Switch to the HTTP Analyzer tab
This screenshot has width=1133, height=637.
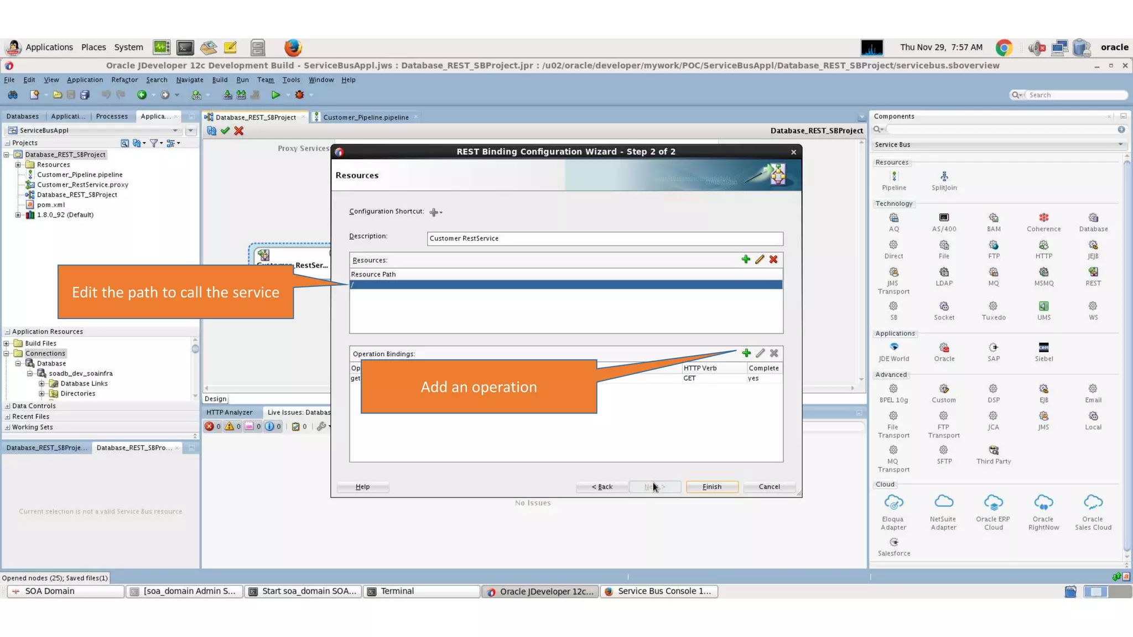[x=230, y=413]
